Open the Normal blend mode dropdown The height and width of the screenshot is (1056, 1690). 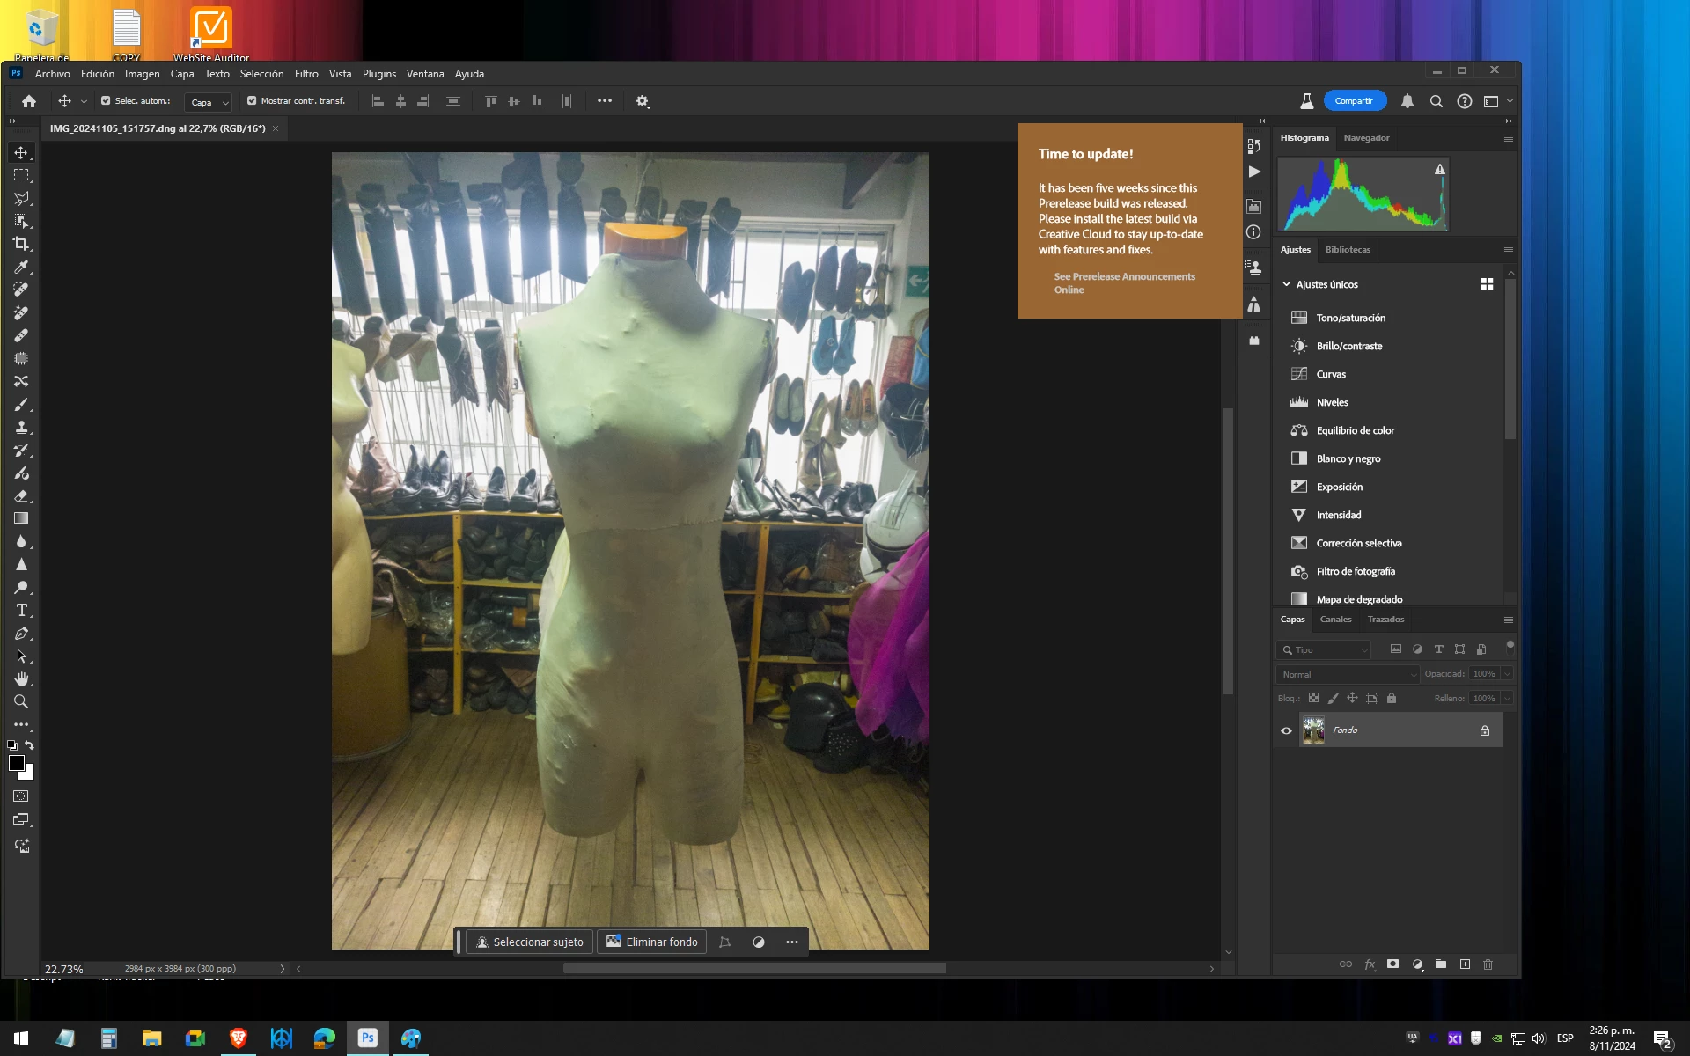(x=1347, y=674)
